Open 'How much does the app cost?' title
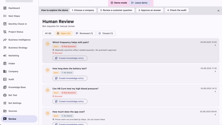The image size is (222, 125). tap(69, 112)
